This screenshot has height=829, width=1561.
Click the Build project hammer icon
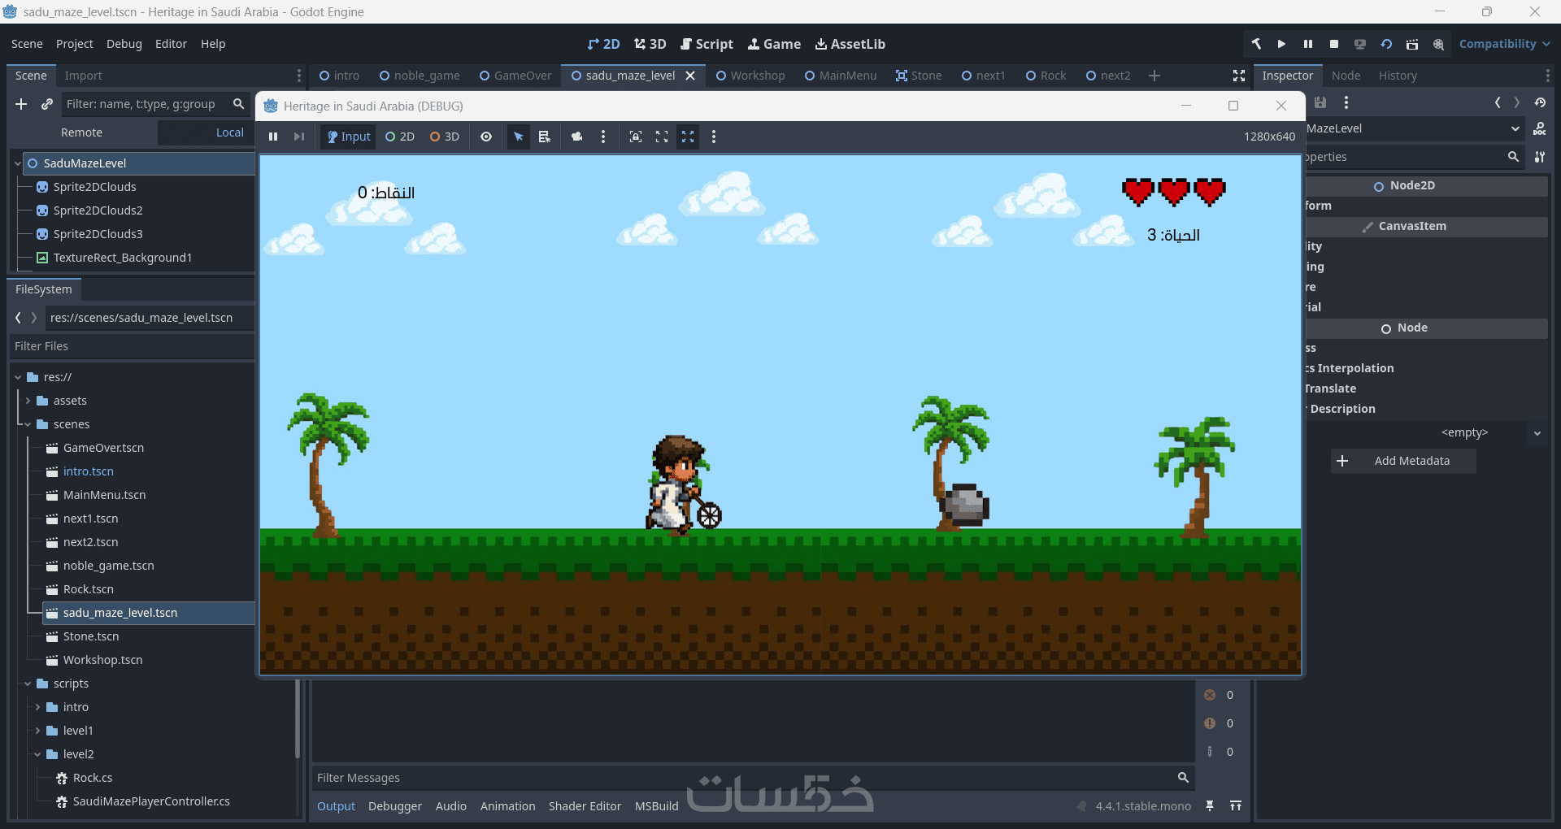coord(1256,44)
